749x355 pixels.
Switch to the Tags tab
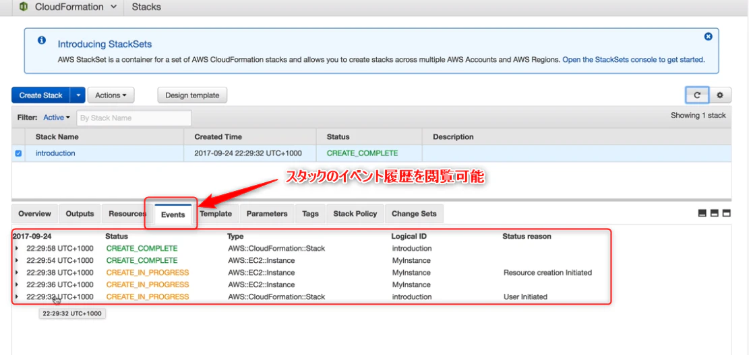pos(311,214)
